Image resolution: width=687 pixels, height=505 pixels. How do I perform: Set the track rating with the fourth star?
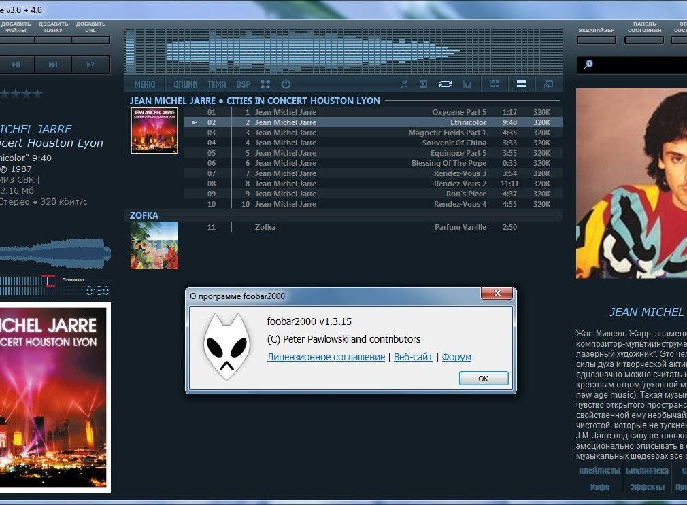coord(37,93)
